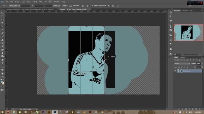Toggle lock image pixels brush icon
Image resolution: width=204 pixels, height=114 pixels.
[182, 67]
